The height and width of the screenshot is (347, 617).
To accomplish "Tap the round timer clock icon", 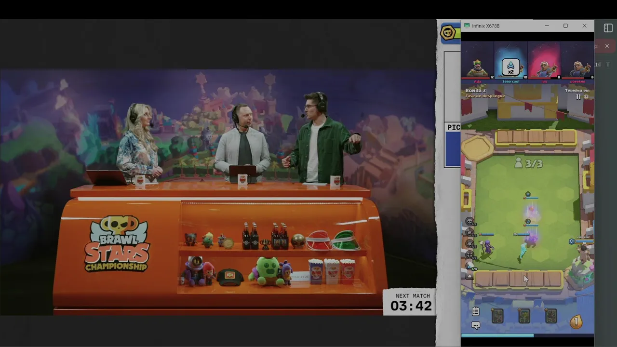I will tap(586, 96).
